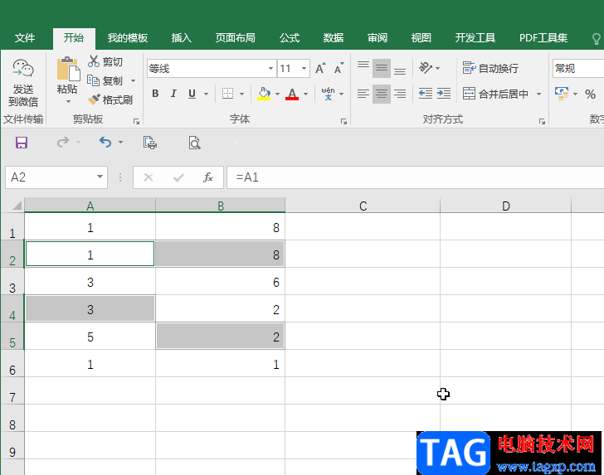This screenshot has width=604, height=475.
Task: Select row header 6
Action: coord(12,364)
